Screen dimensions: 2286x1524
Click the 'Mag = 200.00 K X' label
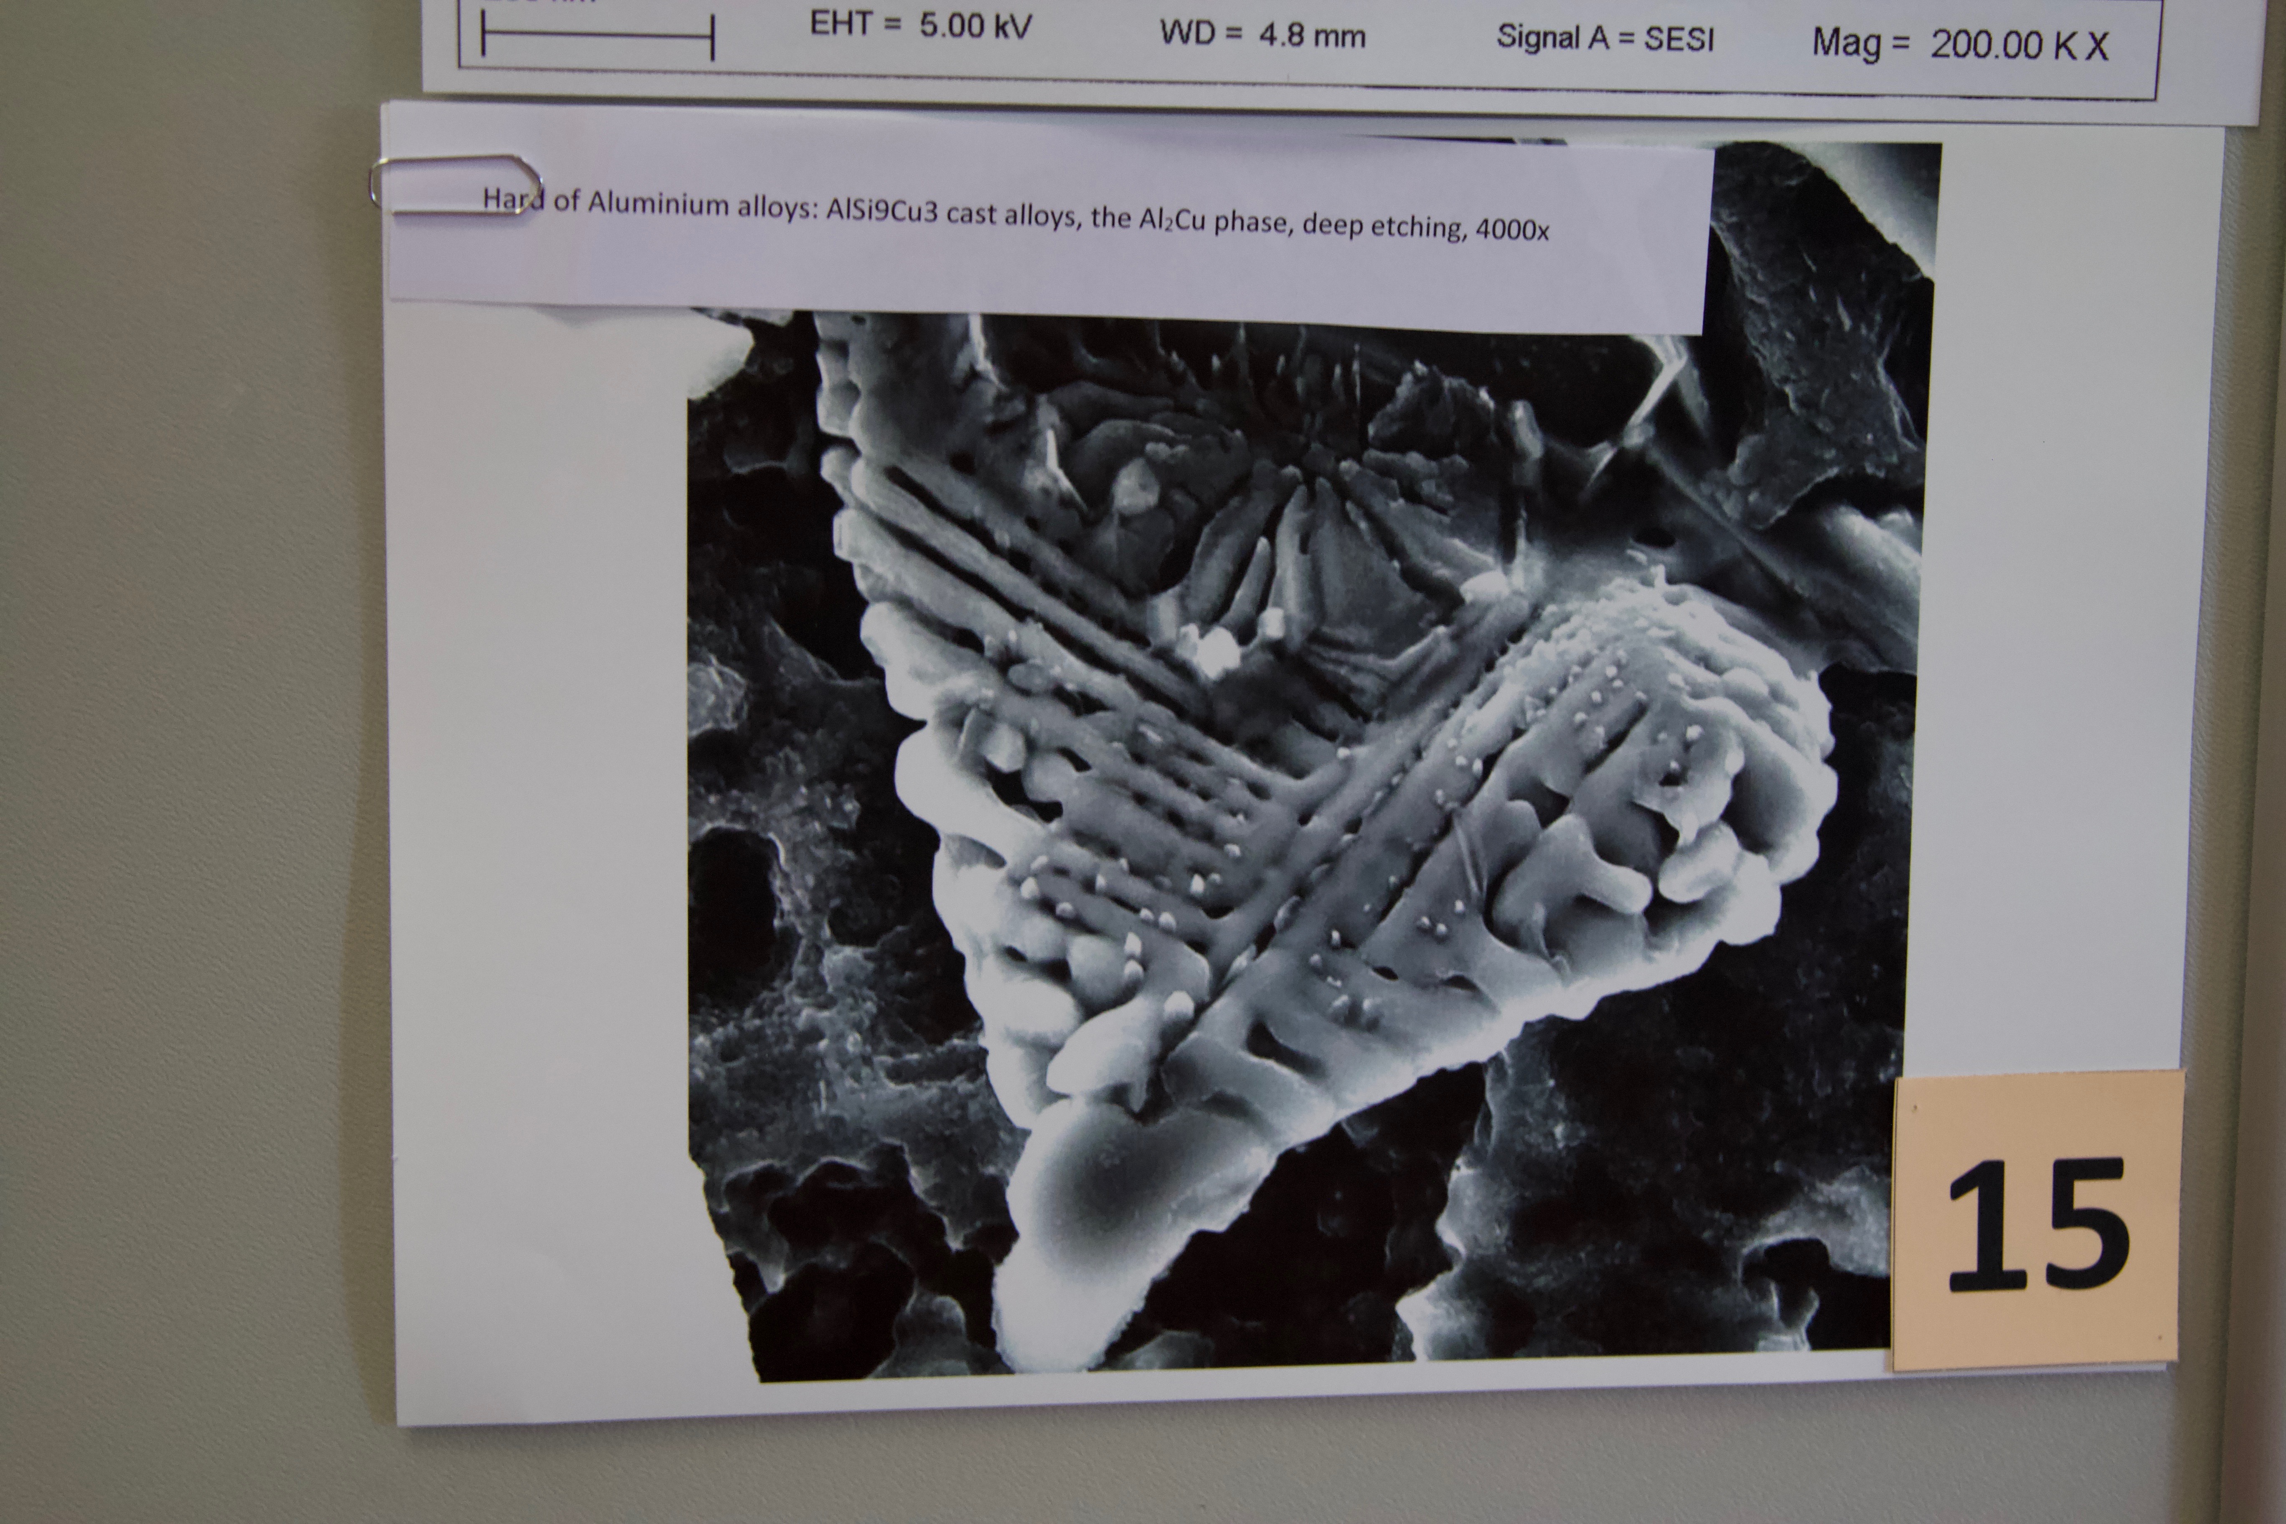[x=1961, y=45]
